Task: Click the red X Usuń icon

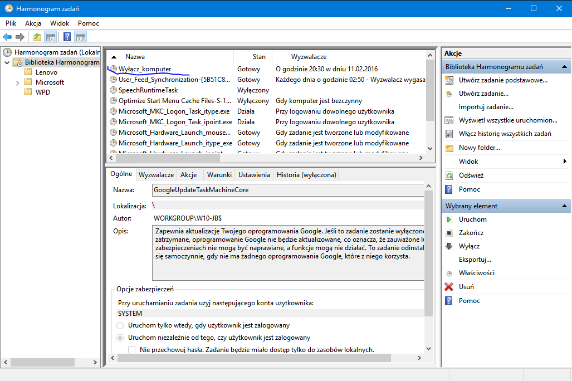Action: coord(449,287)
